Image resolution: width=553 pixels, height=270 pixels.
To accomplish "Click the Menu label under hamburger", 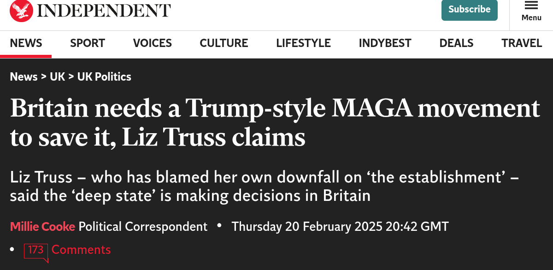I will (x=531, y=18).
